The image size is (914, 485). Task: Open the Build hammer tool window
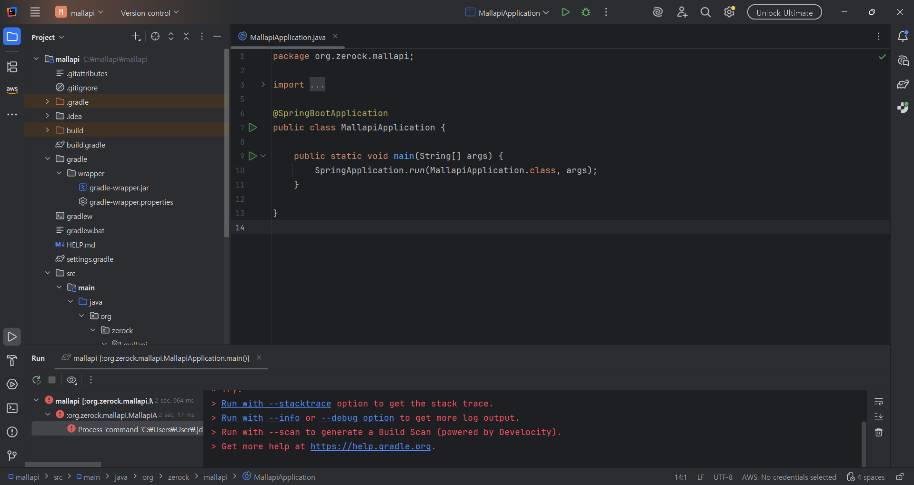pyautogui.click(x=12, y=361)
